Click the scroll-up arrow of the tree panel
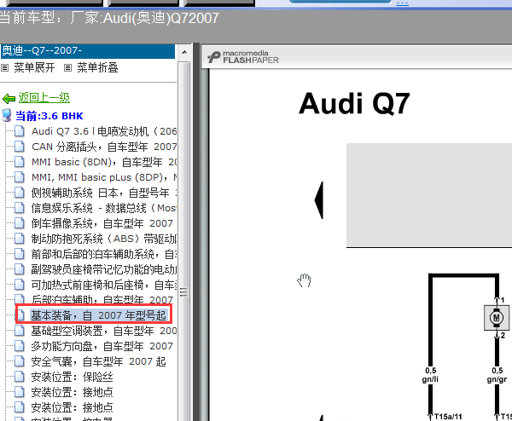The image size is (512, 421). 184,52
